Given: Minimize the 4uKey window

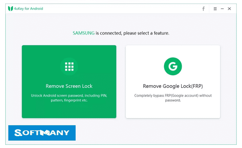Looking at the screenshot, I should tap(222, 9).
